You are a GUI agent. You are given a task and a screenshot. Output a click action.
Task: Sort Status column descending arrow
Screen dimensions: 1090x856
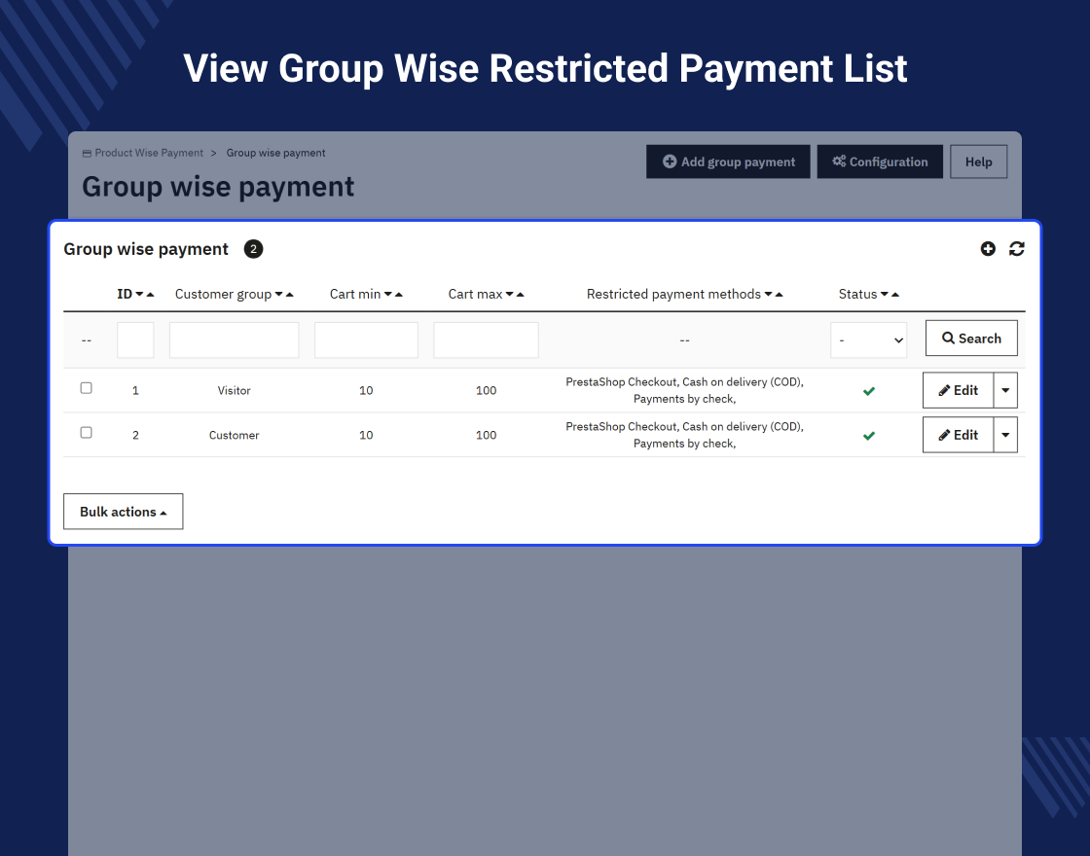coord(885,295)
